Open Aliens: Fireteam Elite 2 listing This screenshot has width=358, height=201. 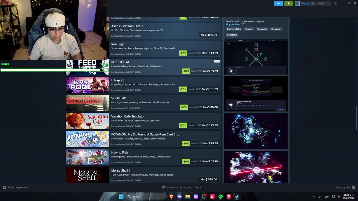point(127,26)
